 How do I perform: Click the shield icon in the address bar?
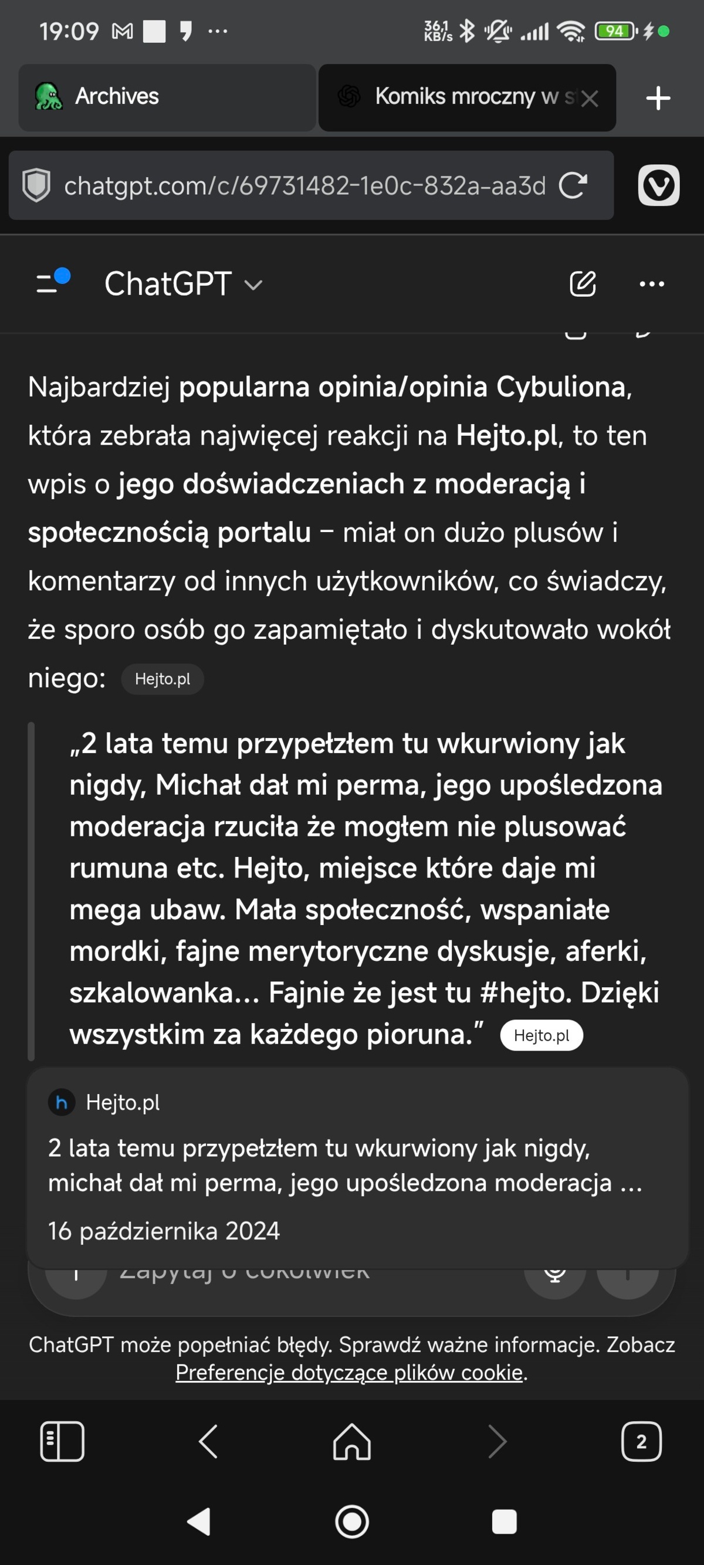coord(38,185)
